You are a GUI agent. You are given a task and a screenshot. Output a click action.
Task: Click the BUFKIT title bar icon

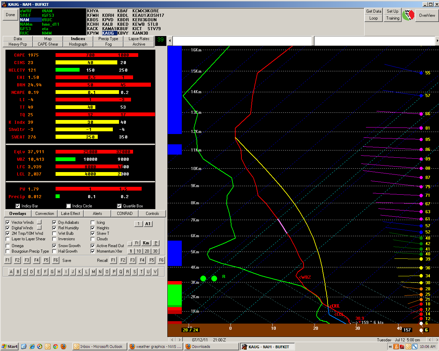click(x=4, y=4)
